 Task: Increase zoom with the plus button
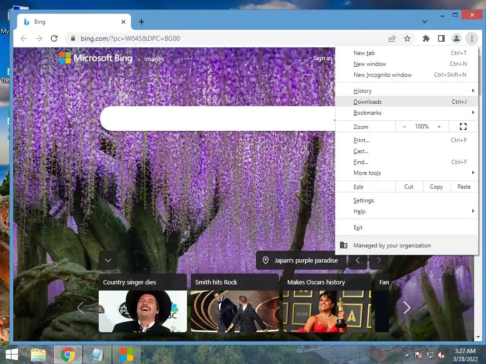(439, 127)
